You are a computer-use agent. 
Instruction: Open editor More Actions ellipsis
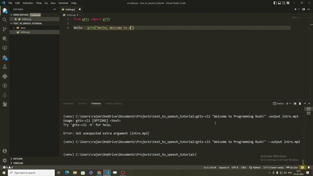(x=309, y=9)
